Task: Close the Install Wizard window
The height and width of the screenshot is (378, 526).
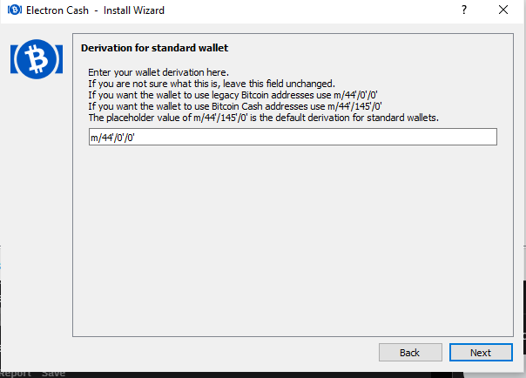Action: pos(503,10)
